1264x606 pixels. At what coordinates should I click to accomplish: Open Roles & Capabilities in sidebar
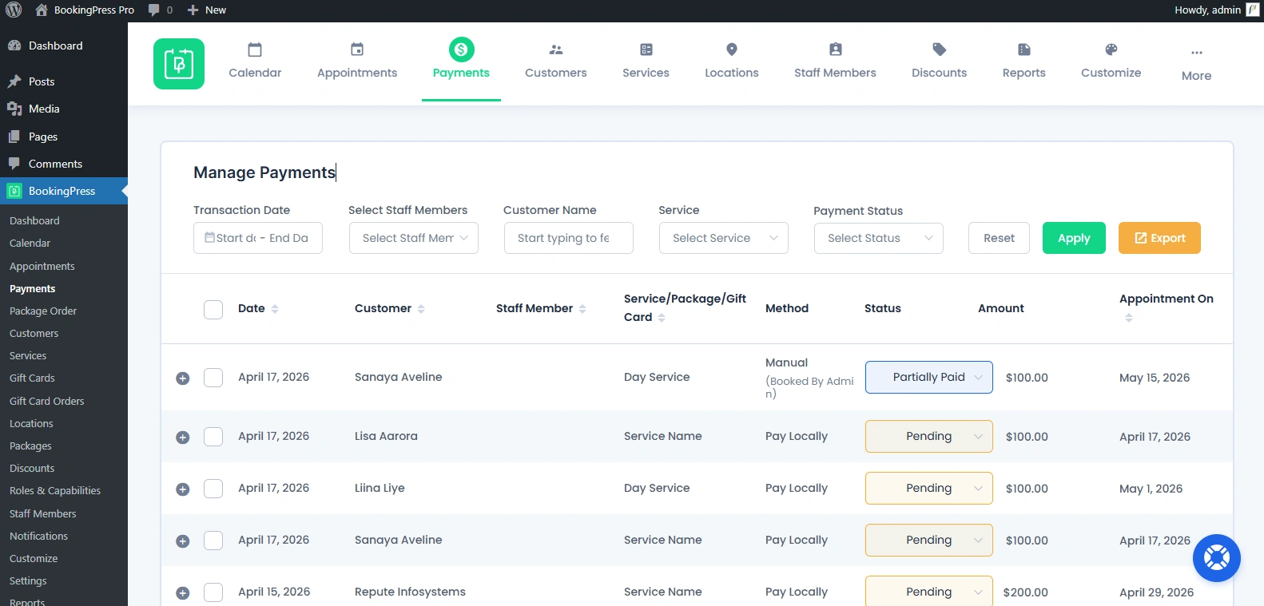click(x=55, y=491)
